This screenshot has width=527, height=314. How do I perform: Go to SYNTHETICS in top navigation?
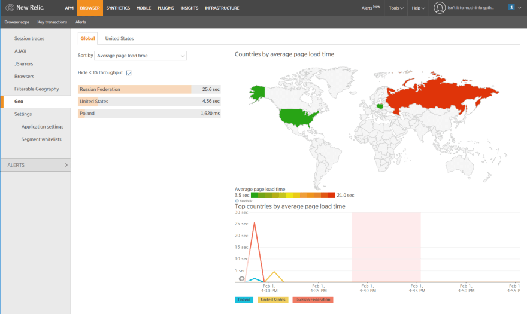(x=118, y=8)
